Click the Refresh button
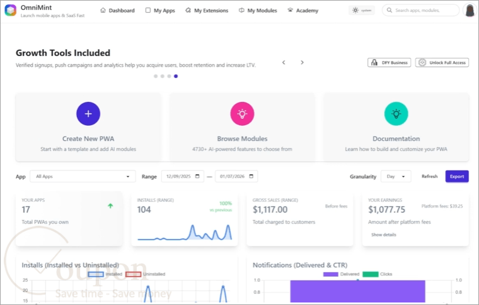This screenshot has height=305, width=479. pyautogui.click(x=429, y=177)
